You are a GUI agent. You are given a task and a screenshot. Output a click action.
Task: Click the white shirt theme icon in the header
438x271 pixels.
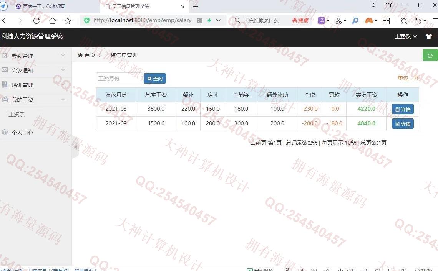(429, 36)
